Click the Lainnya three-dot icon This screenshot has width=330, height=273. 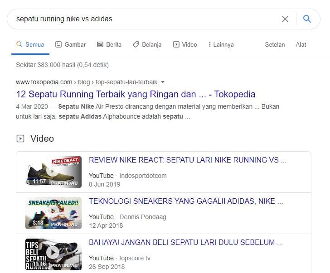click(209, 44)
